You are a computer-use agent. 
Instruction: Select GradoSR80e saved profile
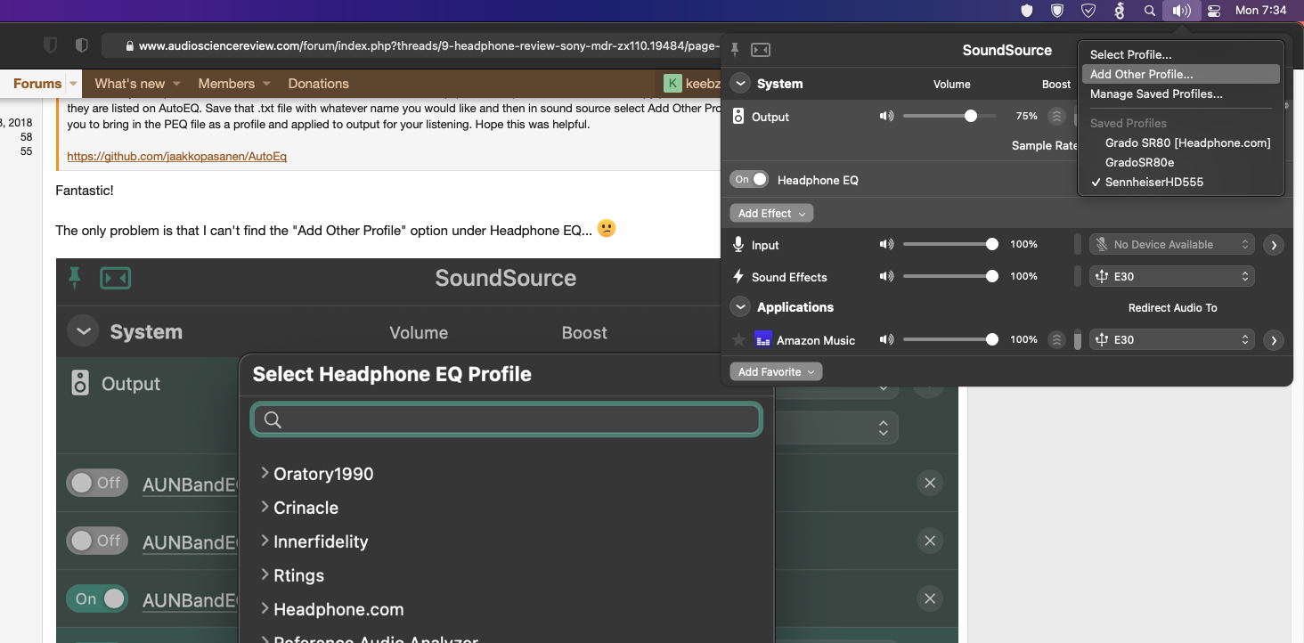tap(1181, 162)
